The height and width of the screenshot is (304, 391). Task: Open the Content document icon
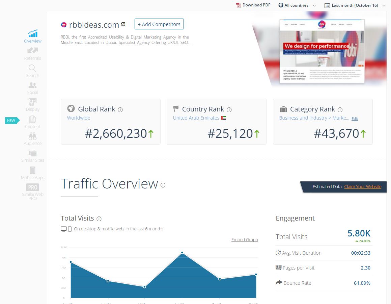coord(32,119)
